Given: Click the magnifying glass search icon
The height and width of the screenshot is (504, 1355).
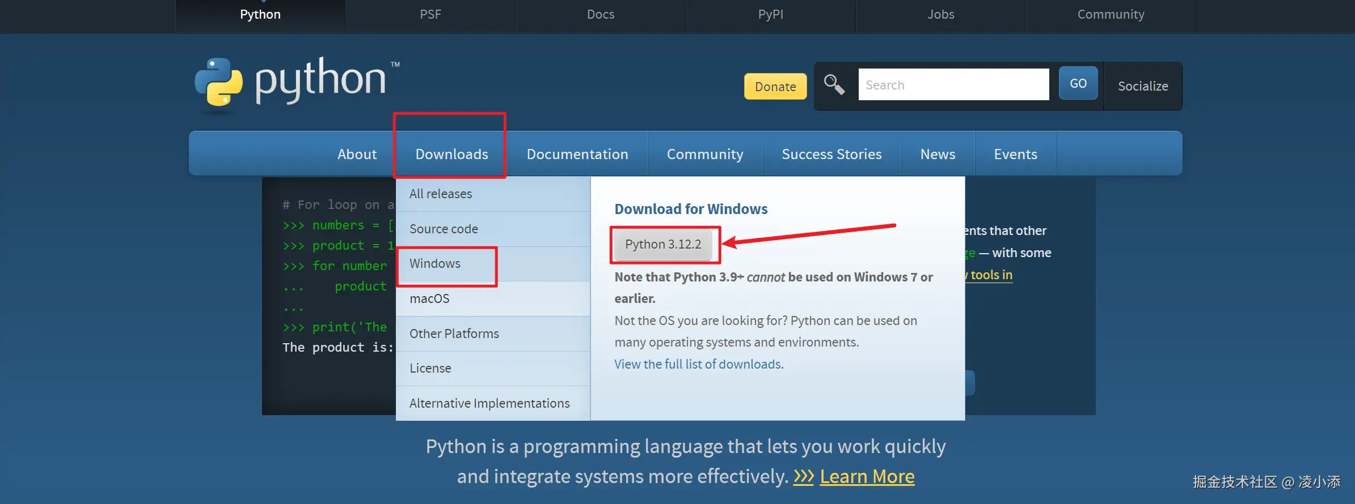Looking at the screenshot, I should pyautogui.click(x=834, y=85).
